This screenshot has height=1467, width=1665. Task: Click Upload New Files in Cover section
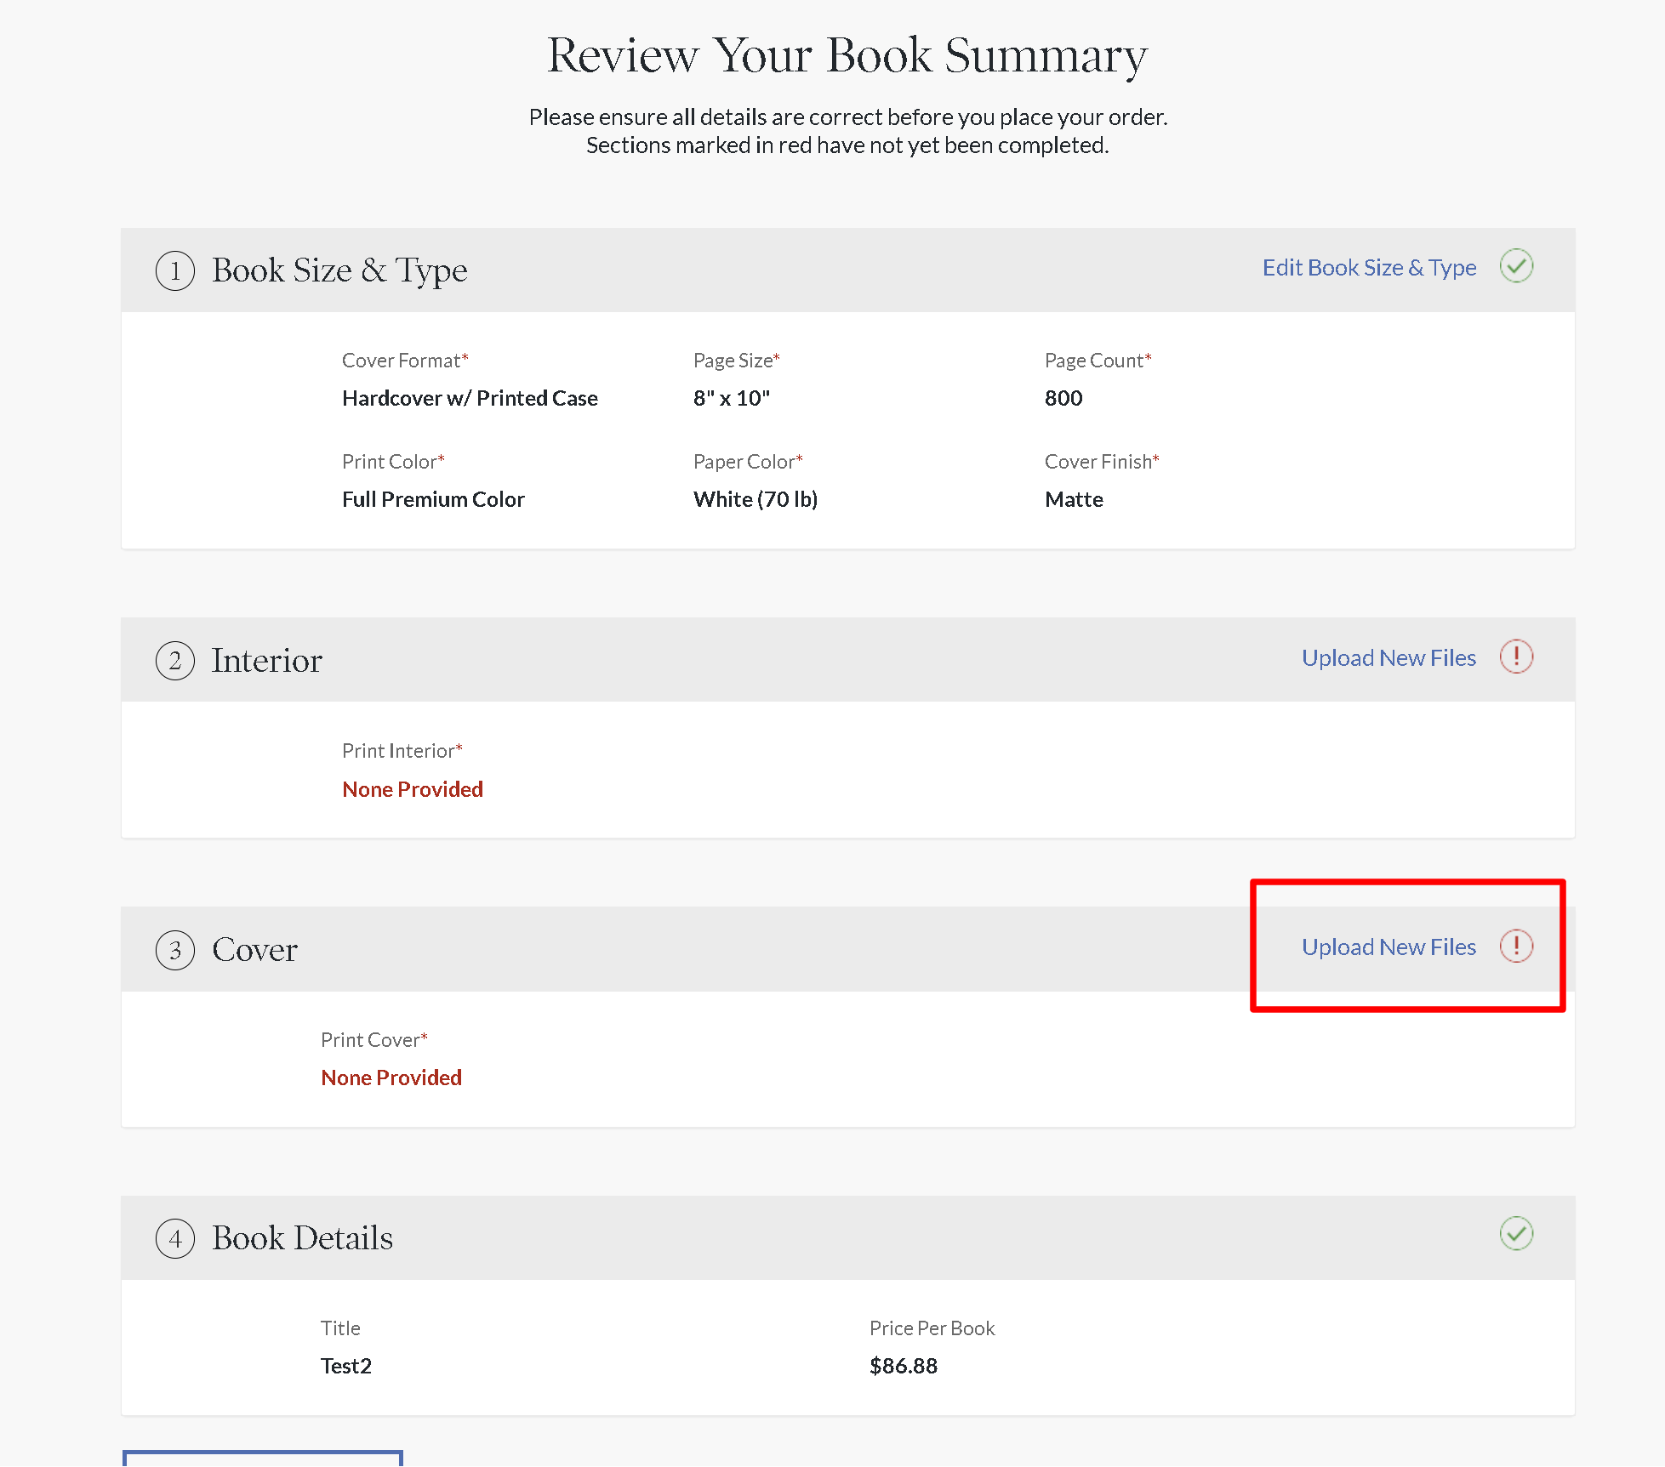click(x=1388, y=947)
